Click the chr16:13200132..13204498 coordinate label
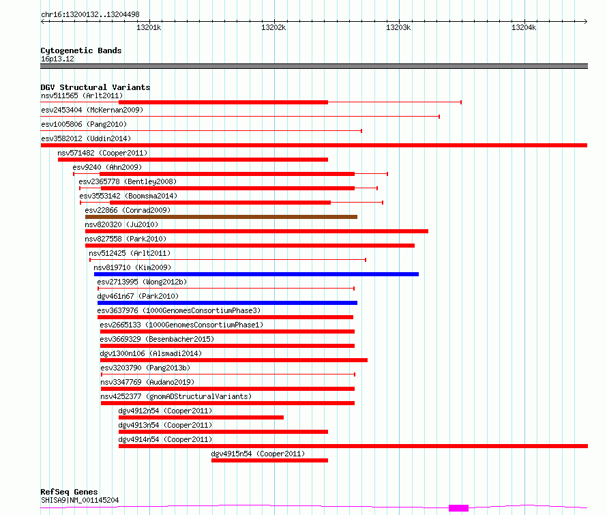607x515 pixels. [x=90, y=15]
